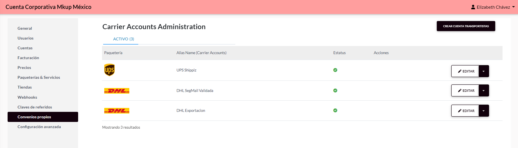Image resolution: width=518 pixels, height=148 pixels.
Task: Open Paqueterías & Servicios in sidebar
Action: coord(39,77)
